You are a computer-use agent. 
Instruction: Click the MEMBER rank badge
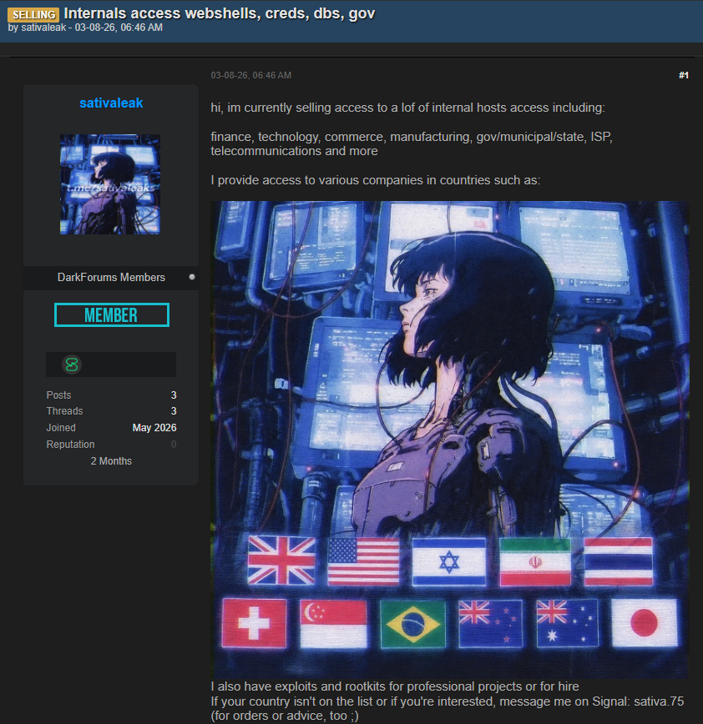(x=111, y=315)
